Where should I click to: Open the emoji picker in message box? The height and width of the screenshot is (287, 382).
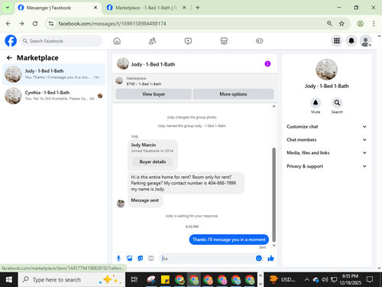coord(259,259)
